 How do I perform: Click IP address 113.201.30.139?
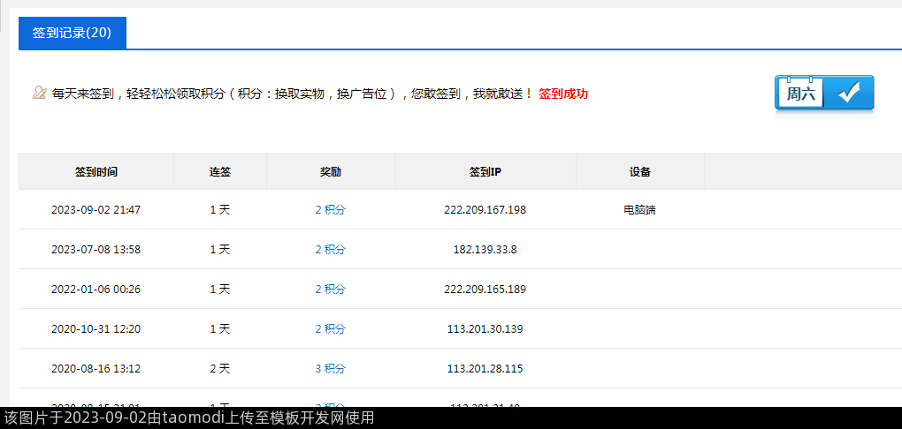tap(485, 329)
